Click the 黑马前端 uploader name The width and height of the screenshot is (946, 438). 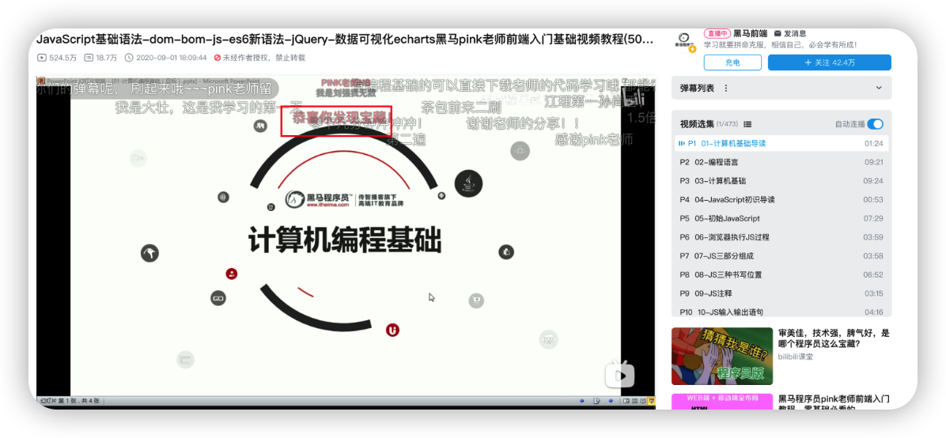click(x=750, y=33)
